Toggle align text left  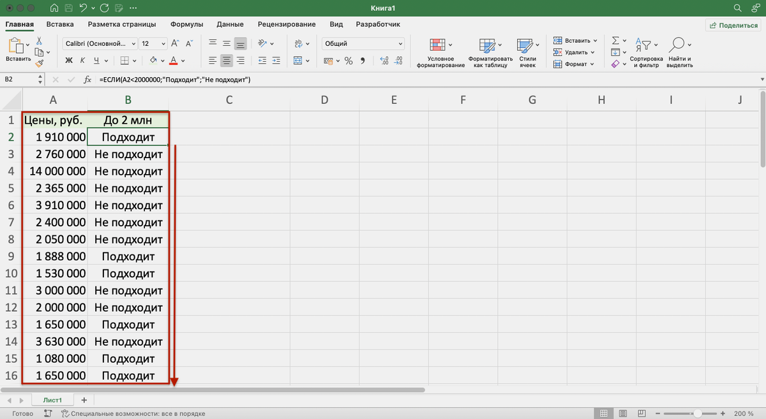point(213,61)
